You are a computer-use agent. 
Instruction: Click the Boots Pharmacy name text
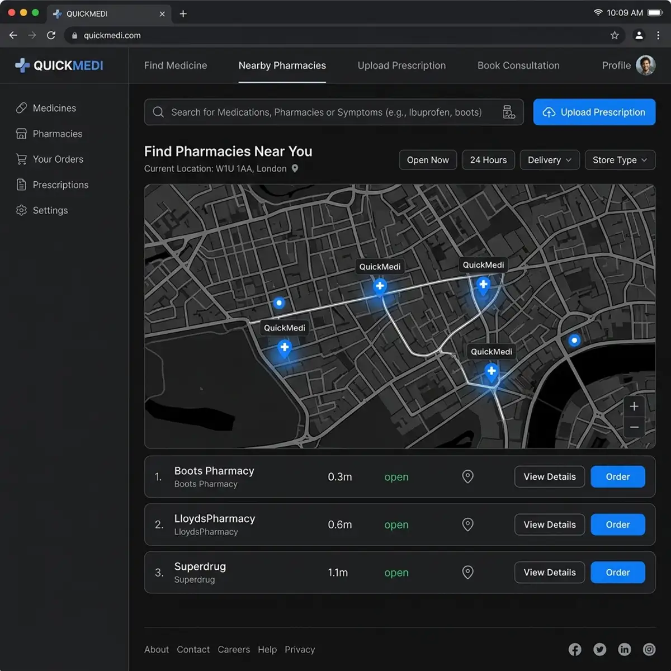pos(214,471)
